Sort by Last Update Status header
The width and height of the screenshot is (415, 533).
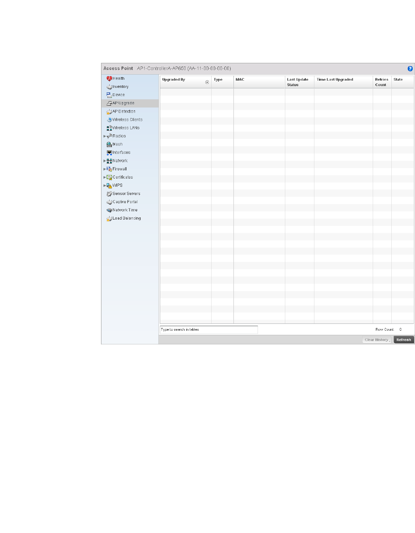299,82
